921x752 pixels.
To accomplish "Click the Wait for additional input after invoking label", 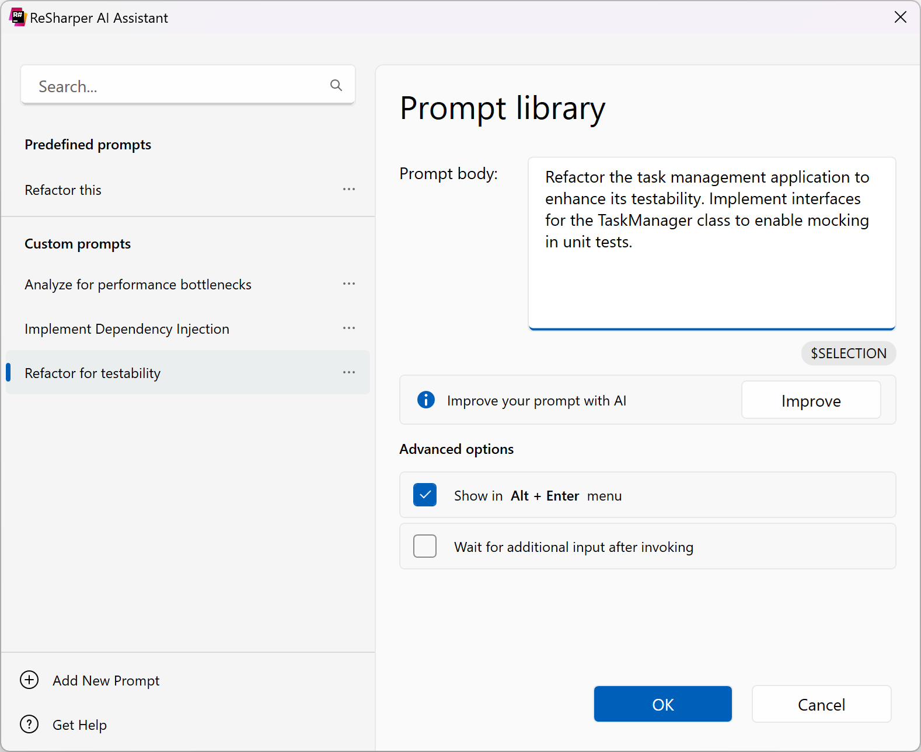I will 574,547.
